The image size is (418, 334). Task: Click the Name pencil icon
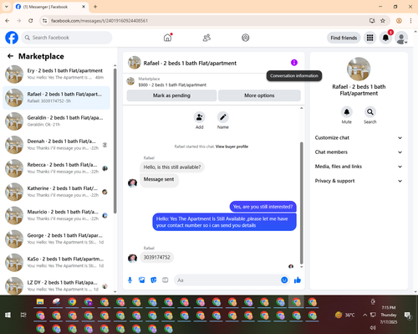[x=223, y=117]
